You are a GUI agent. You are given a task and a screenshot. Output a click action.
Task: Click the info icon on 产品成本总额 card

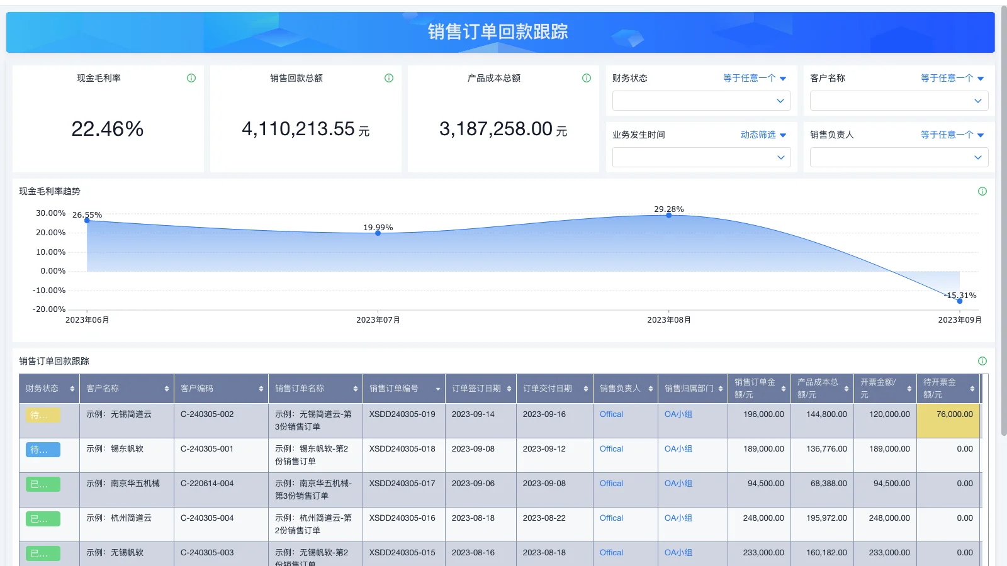click(x=586, y=78)
